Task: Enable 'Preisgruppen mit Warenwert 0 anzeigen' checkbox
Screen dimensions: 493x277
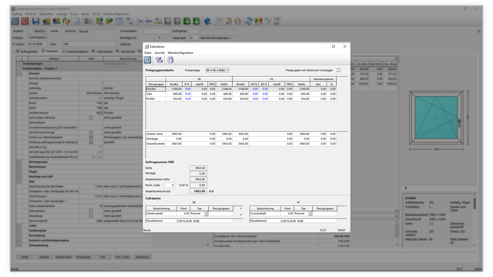Action: [338, 70]
